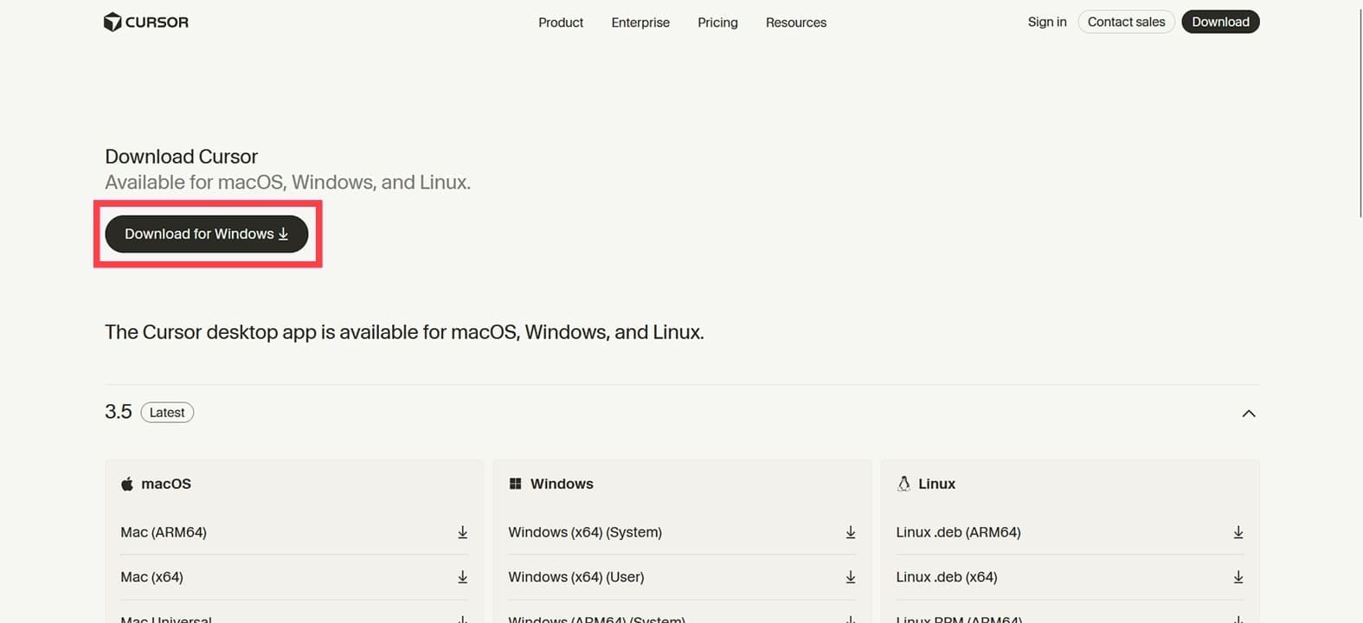Click the Sign in link
Screen dimensions: 1363x623
click(1047, 22)
